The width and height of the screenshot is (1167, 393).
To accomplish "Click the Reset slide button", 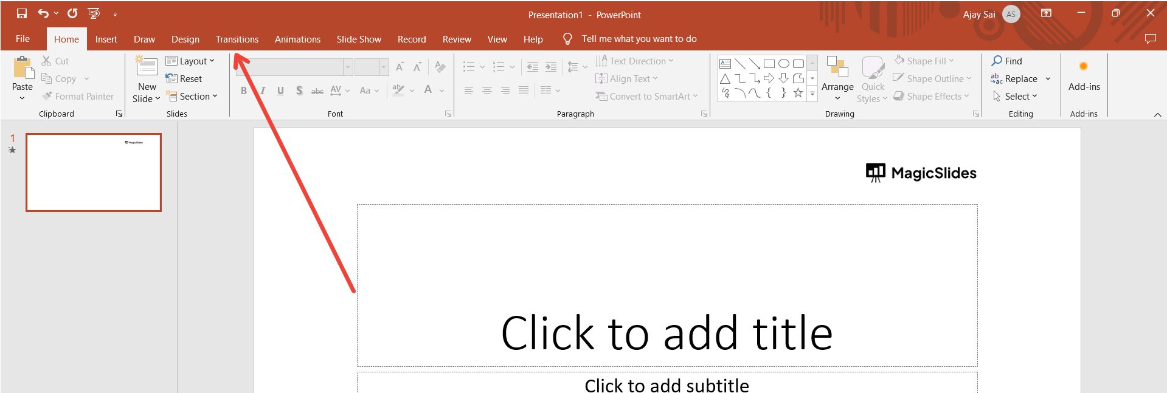I will coord(184,78).
